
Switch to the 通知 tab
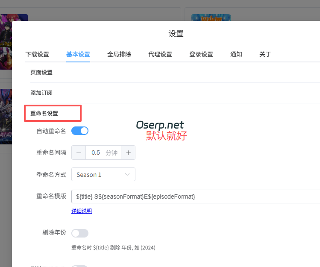tap(236, 54)
